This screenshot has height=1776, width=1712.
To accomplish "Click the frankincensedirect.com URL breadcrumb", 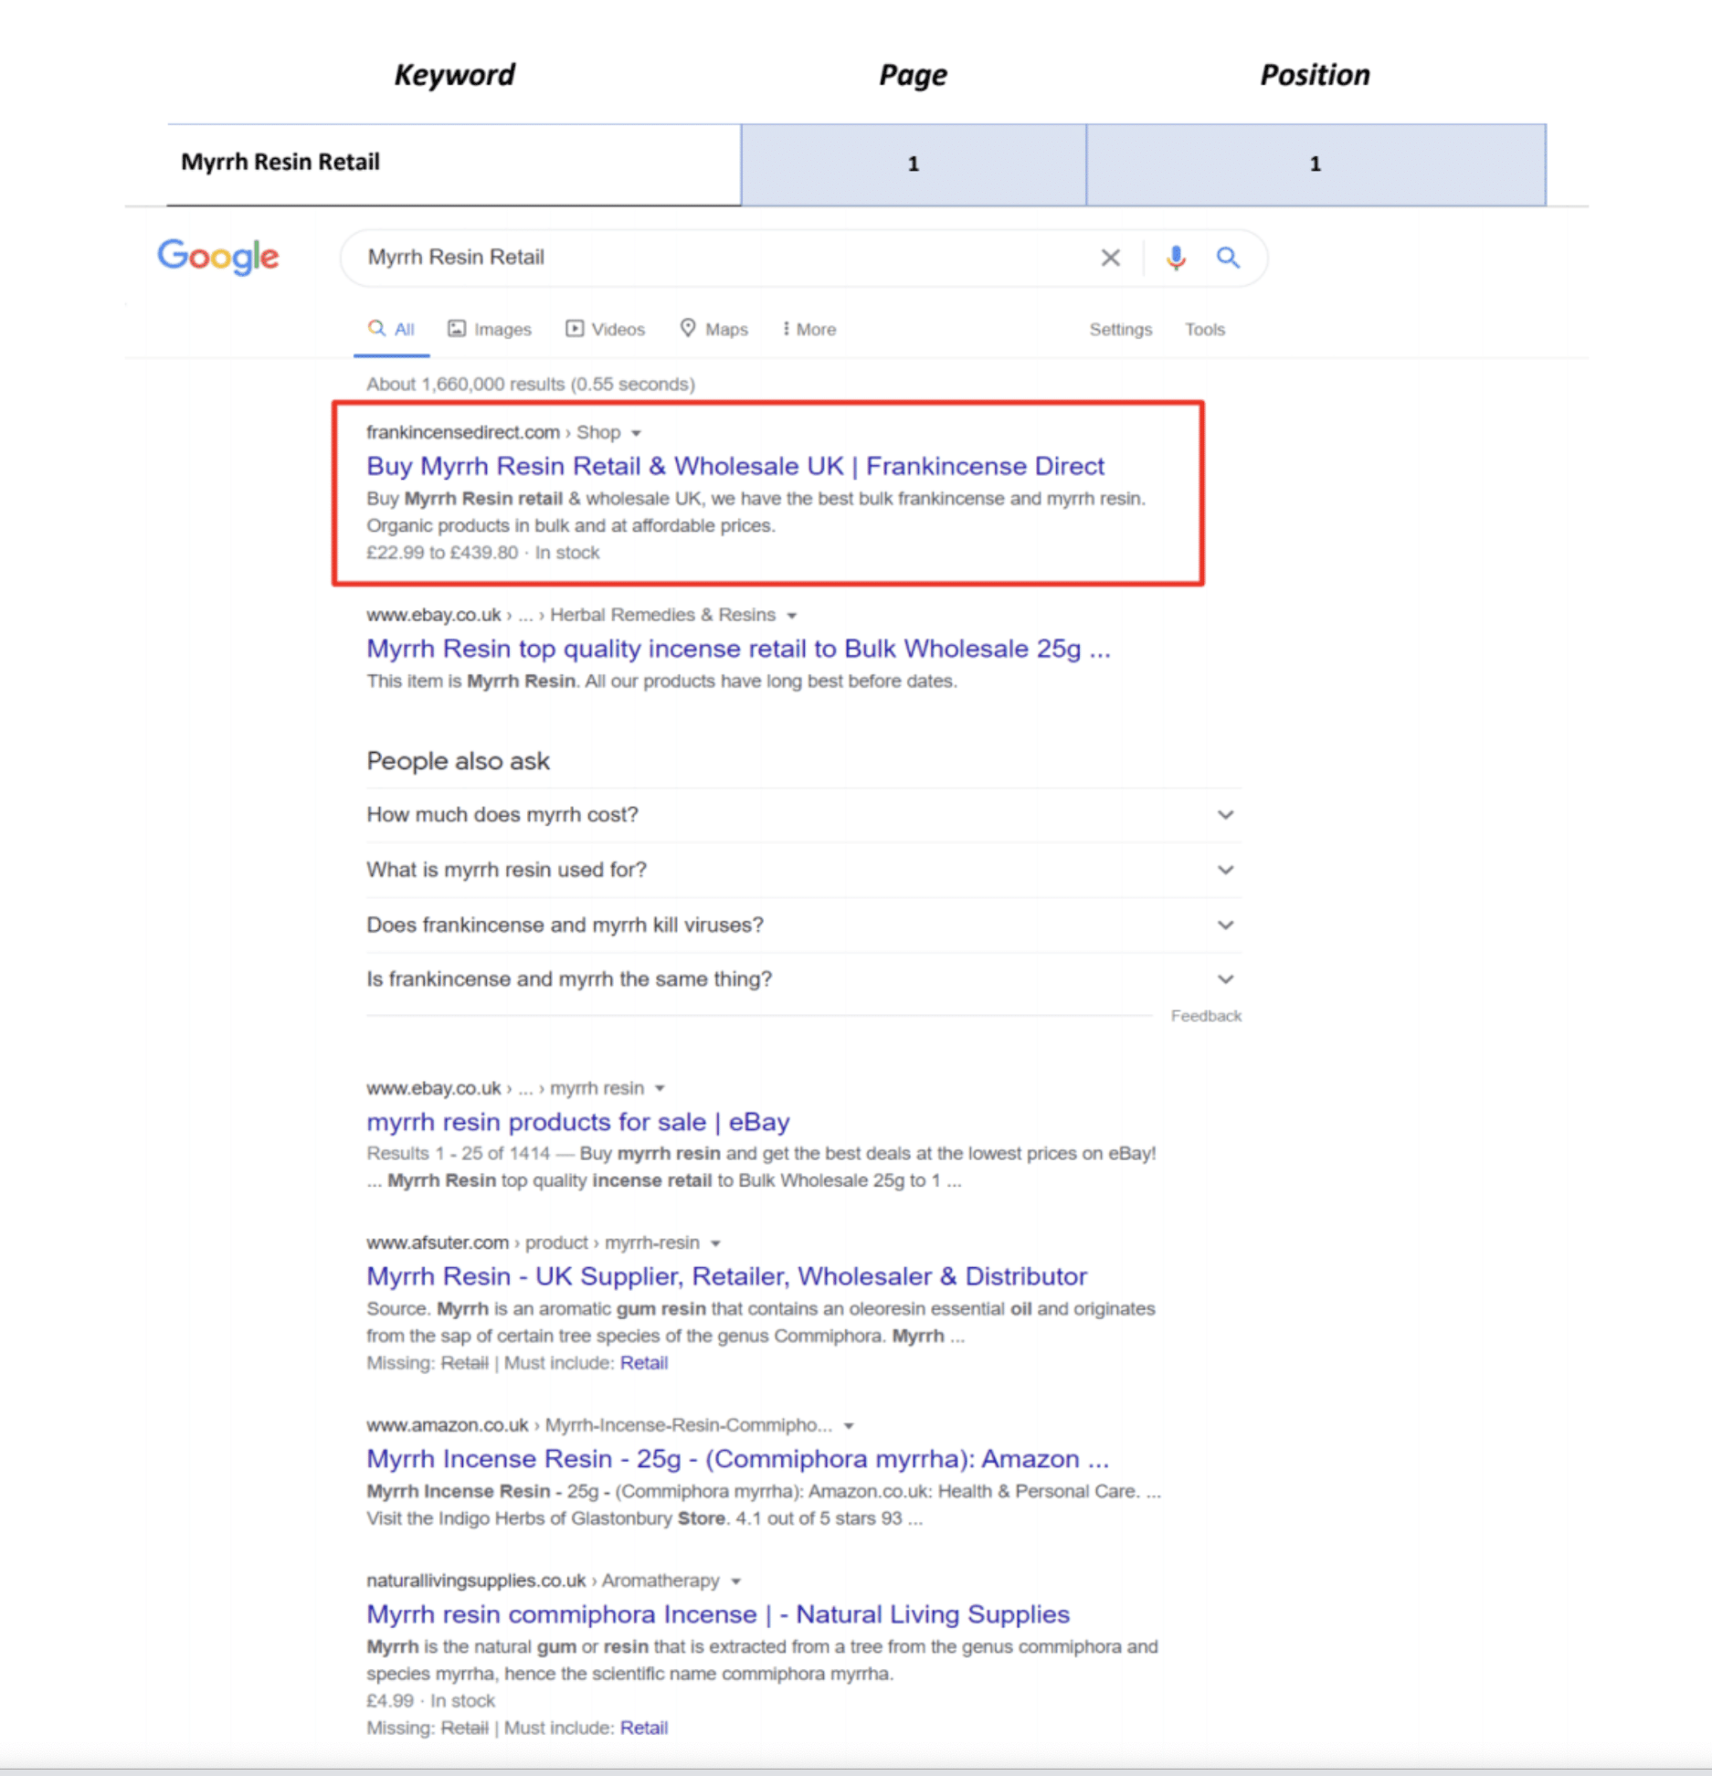I will tap(493, 432).
